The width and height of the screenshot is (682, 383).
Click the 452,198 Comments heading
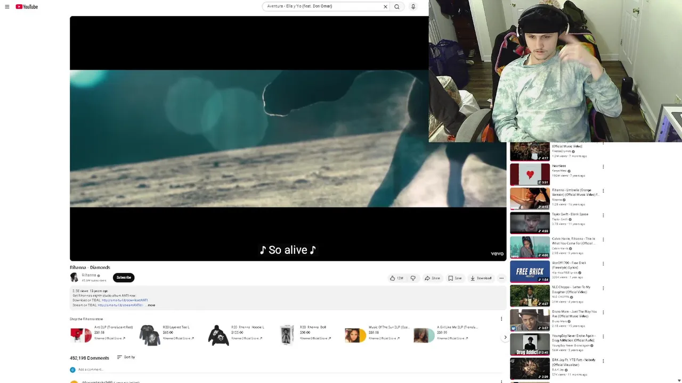pyautogui.click(x=90, y=358)
